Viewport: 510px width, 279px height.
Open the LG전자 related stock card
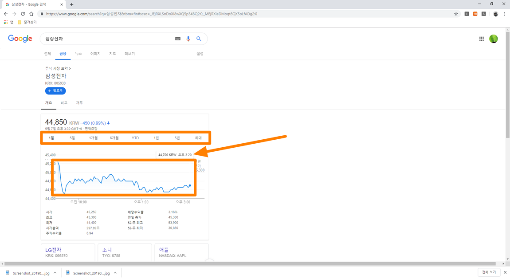[68, 252]
